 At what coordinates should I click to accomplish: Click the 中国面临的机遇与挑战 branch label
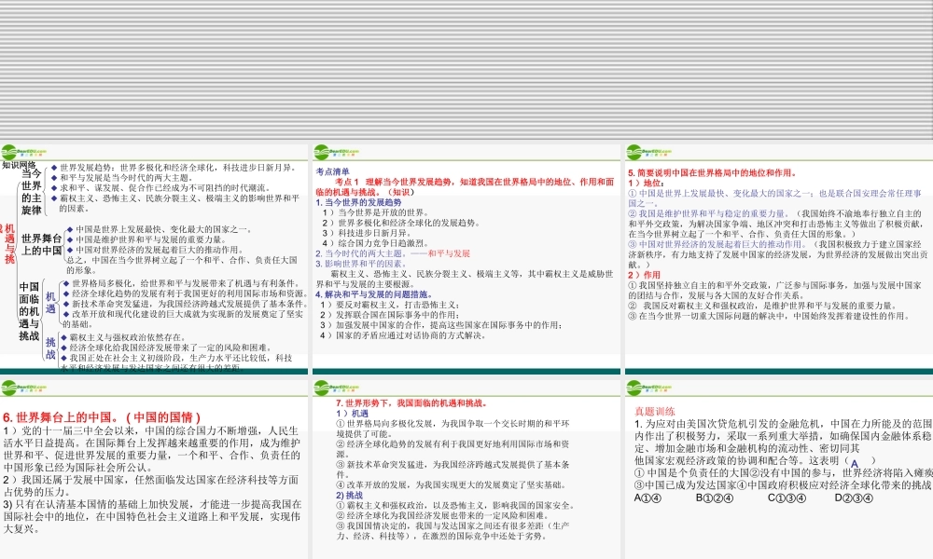[x=29, y=311]
